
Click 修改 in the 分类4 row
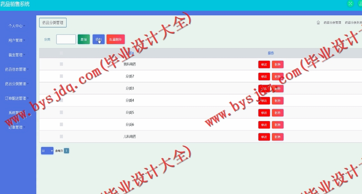(264, 101)
